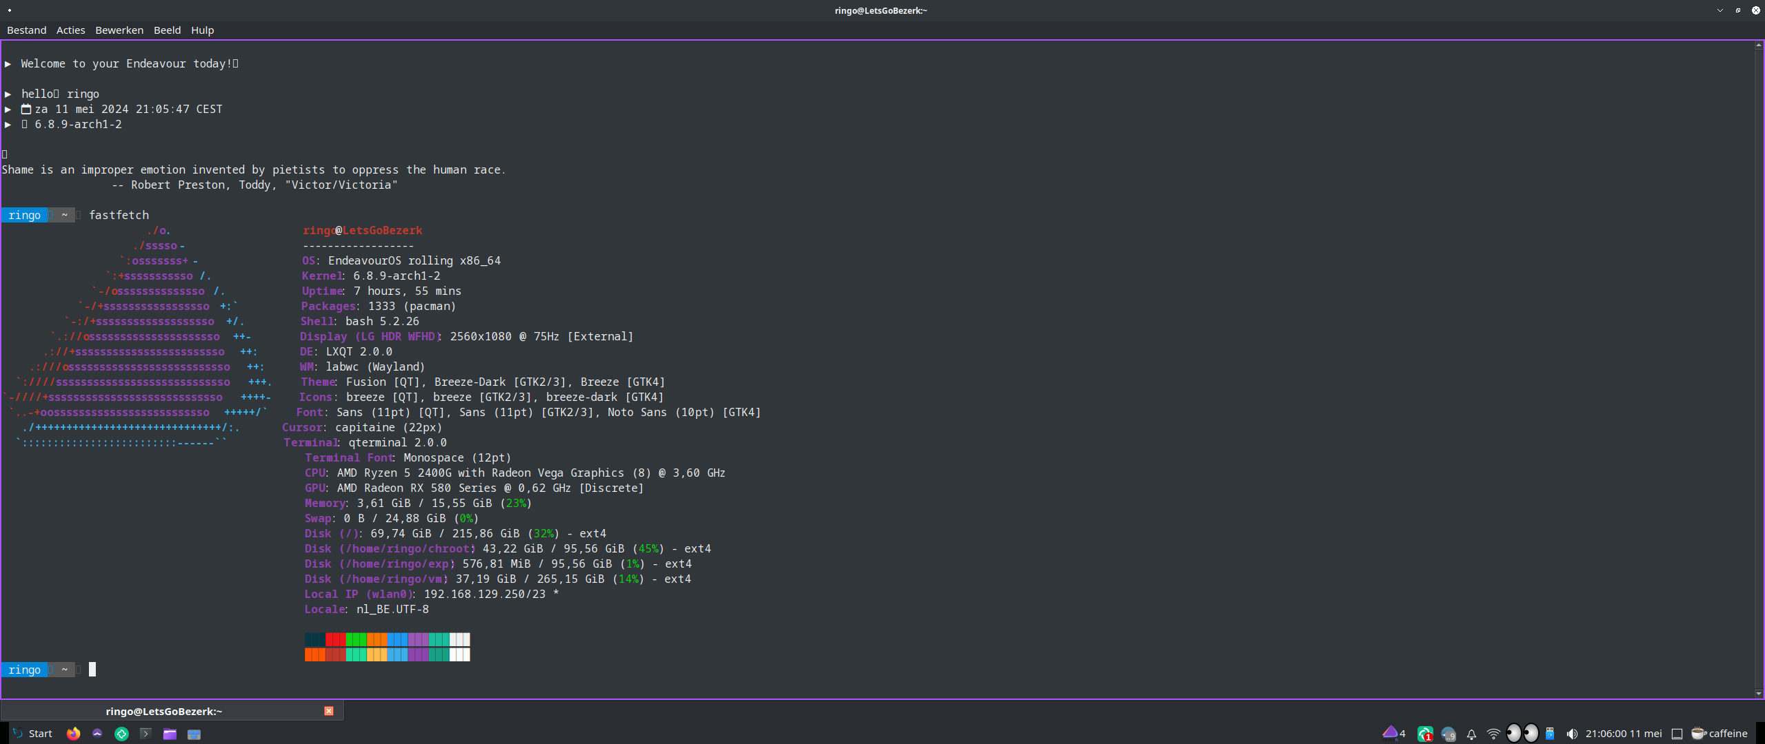Image resolution: width=1765 pixels, height=744 pixels.
Task: Click the show desktop panel icon
Action: coord(1677,734)
